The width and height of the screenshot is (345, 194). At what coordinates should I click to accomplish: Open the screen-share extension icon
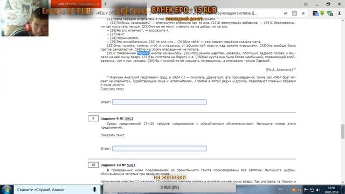point(315,13)
